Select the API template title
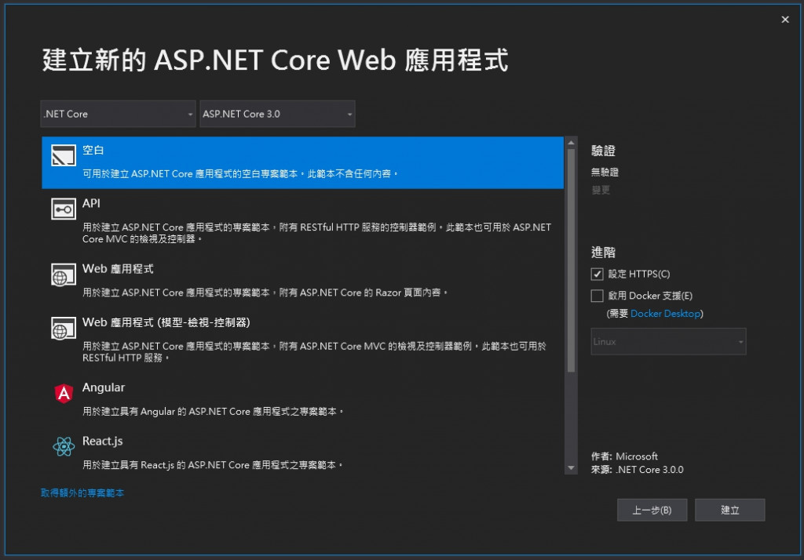Screen dimensions: 804x560 (91, 203)
